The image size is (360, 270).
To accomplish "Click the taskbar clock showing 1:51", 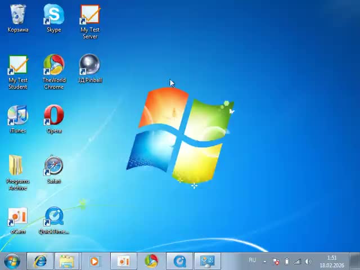I will pyautogui.click(x=332, y=262).
